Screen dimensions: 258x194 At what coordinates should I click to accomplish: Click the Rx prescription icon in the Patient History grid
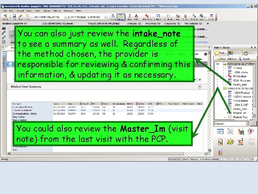click(x=240, y=142)
